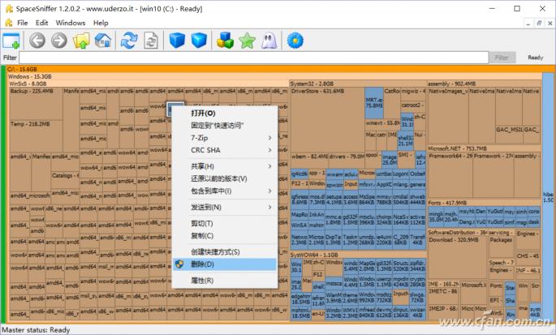556x335 pixels.
Task: Minimize the inner document window
Action: pos(528,24)
